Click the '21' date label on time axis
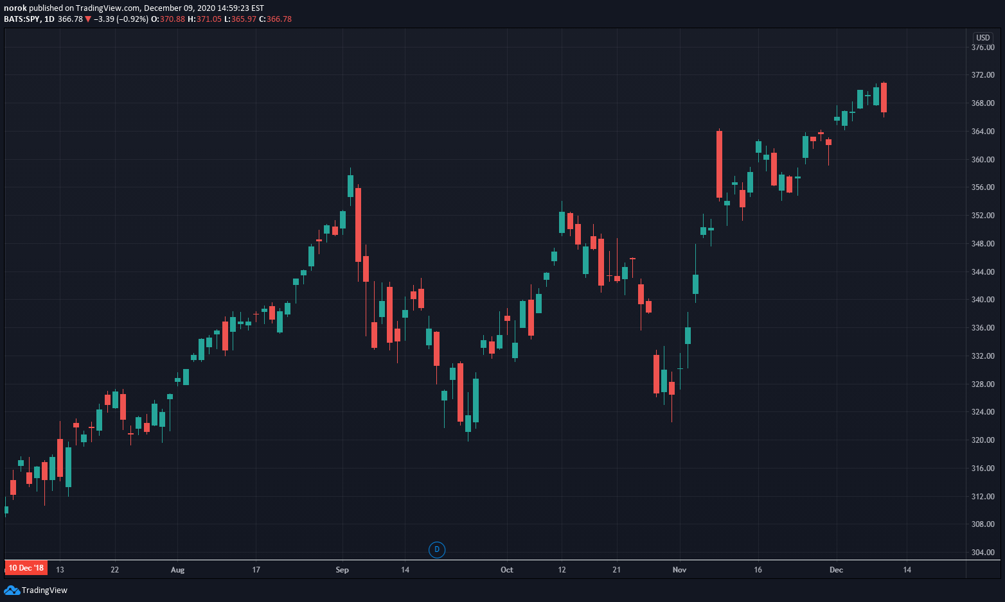This screenshot has width=1005, height=602. [616, 570]
